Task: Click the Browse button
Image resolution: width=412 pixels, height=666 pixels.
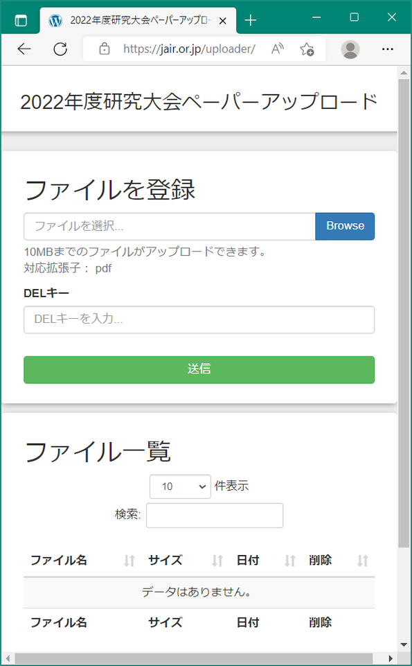Action: [x=345, y=226]
